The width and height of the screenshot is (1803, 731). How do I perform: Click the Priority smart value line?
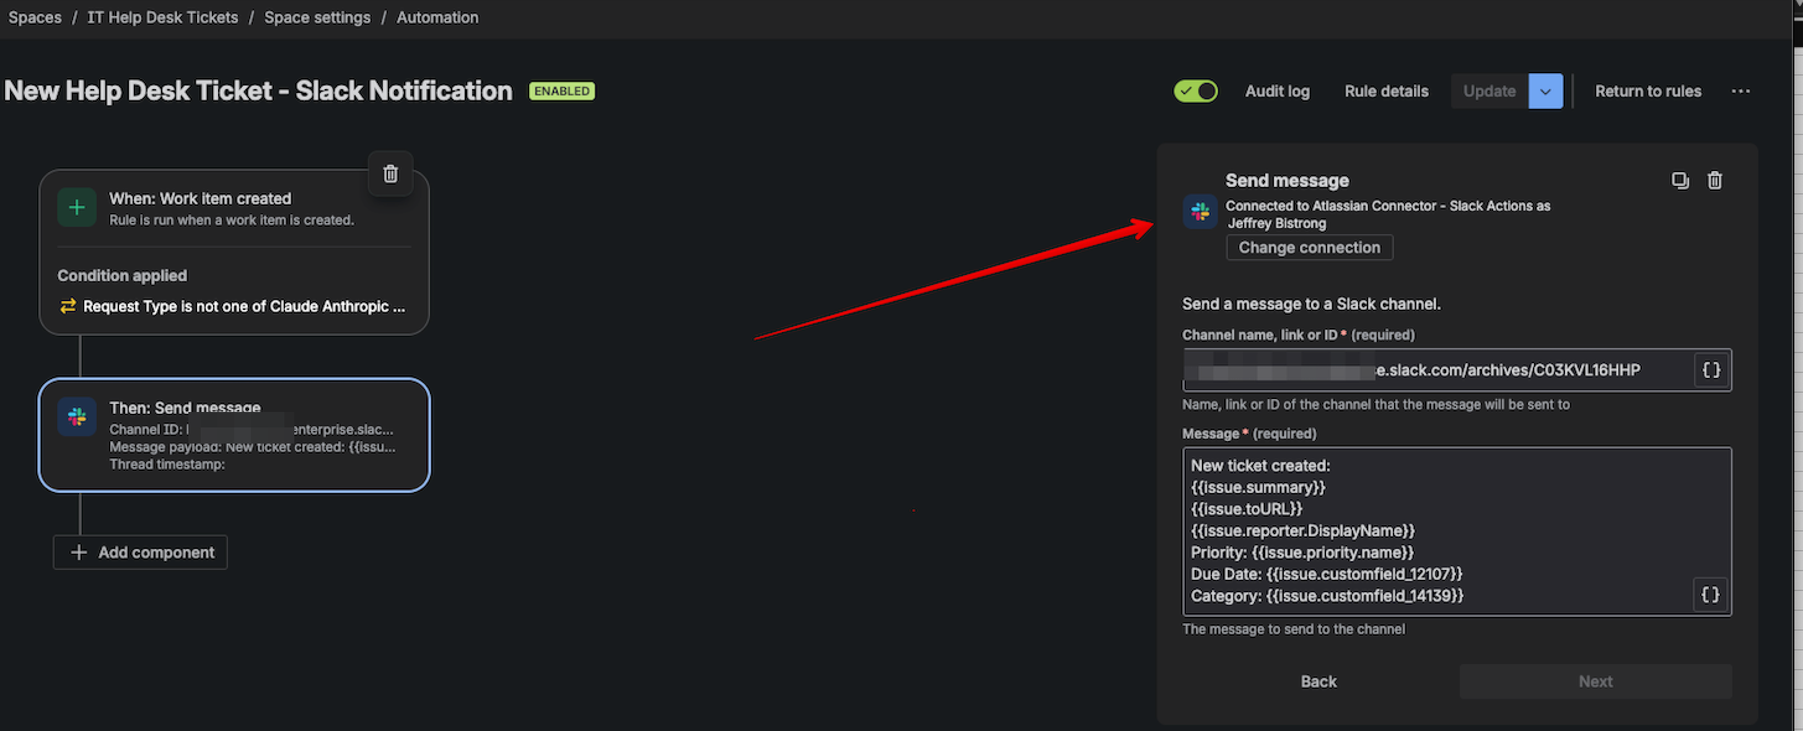(1302, 552)
